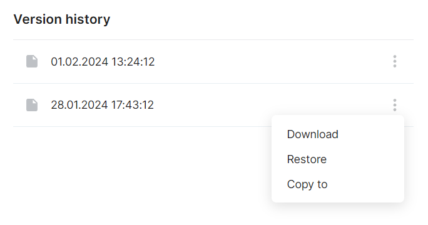Copy the January version to another location
Image resolution: width=428 pixels, height=225 pixels.
307,184
